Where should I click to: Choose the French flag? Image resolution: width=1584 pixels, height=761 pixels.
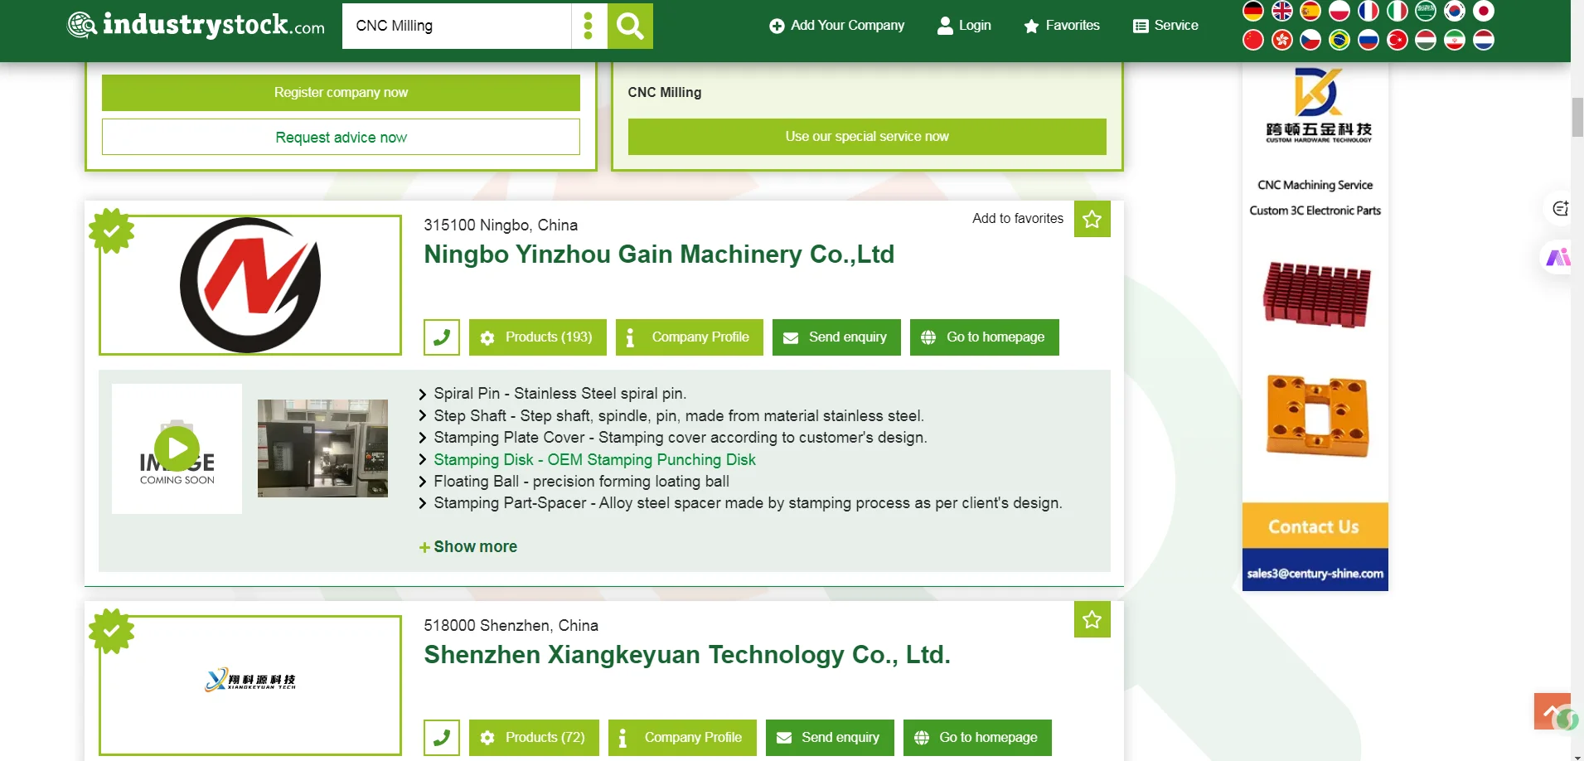point(1368,11)
